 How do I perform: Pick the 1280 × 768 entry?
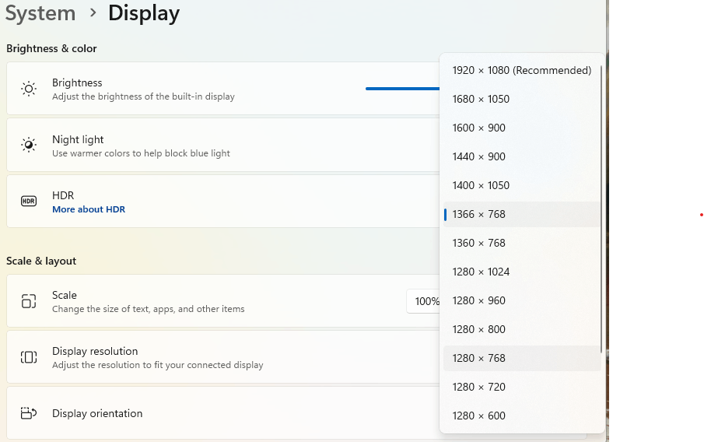[522, 358]
